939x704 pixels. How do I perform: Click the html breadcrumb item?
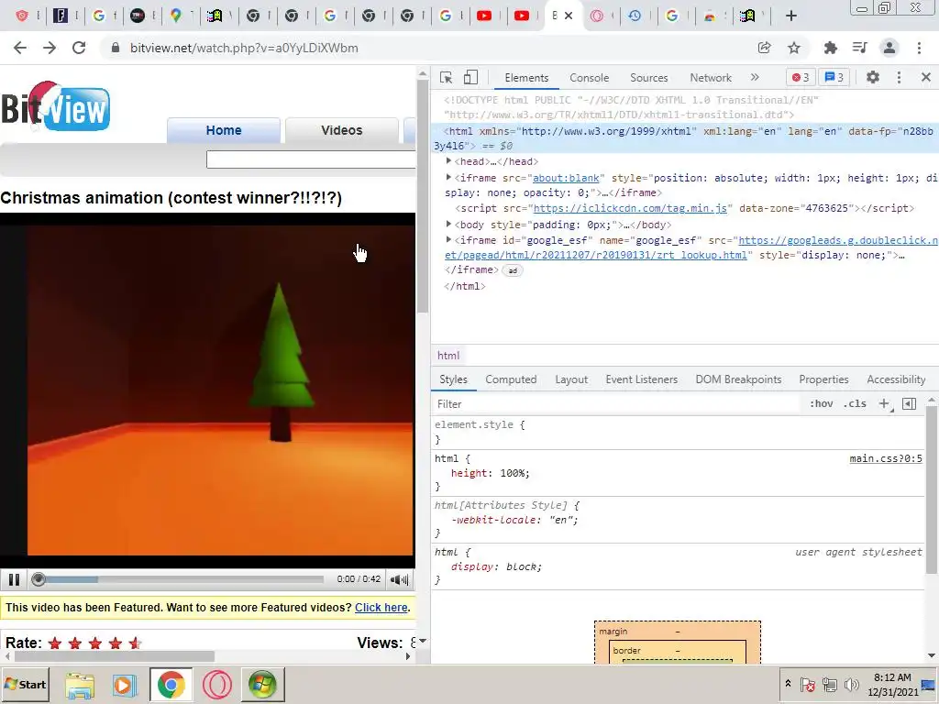(x=448, y=356)
